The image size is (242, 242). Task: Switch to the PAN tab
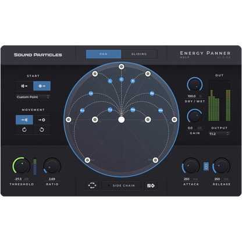[x=104, y=54]
